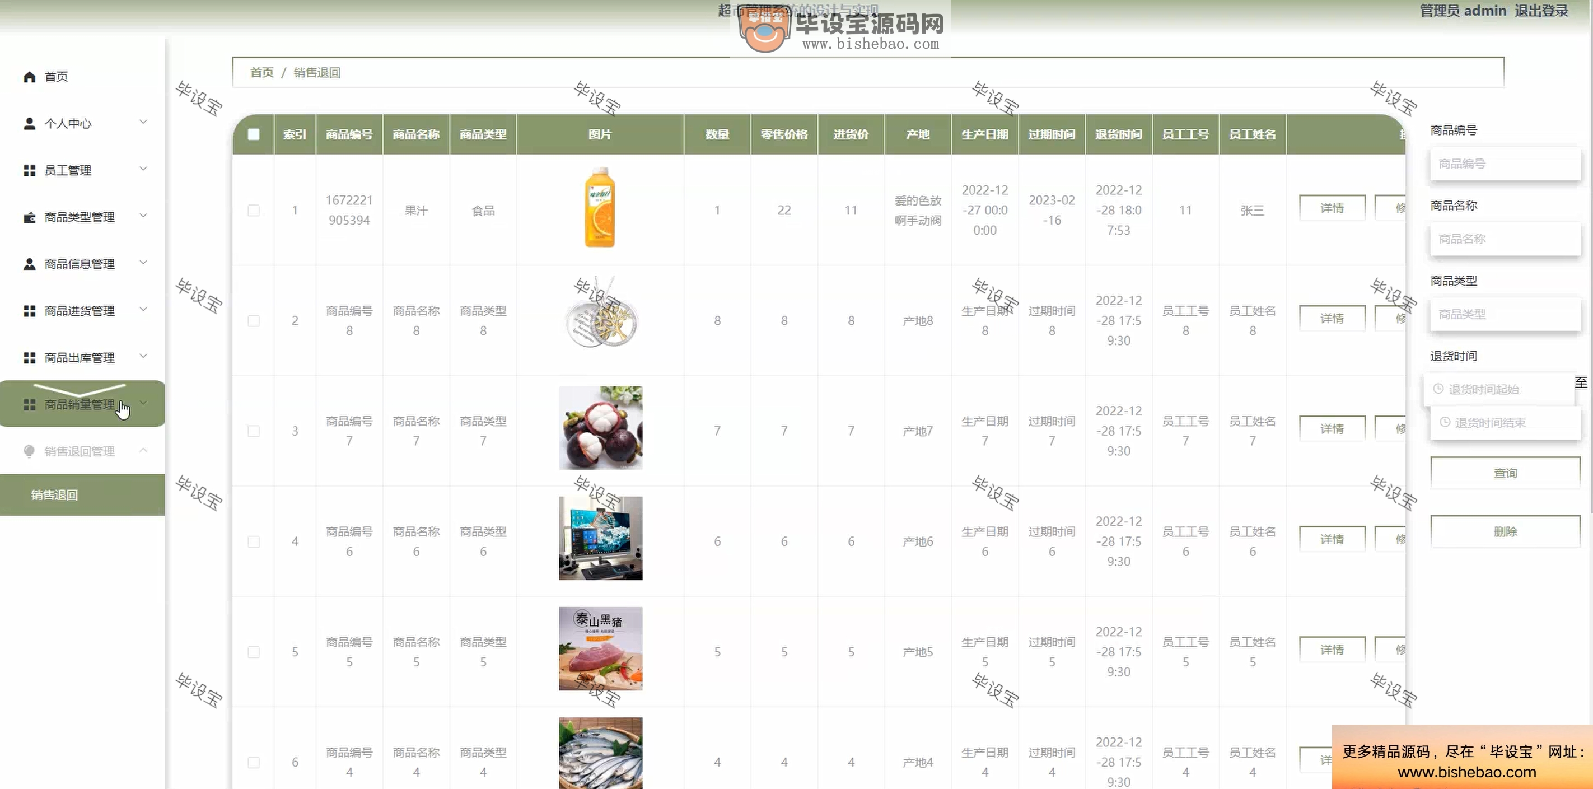The image size is (1593, 789).
Task: Click 退出登录 to log out
Action: (1541, 11)
